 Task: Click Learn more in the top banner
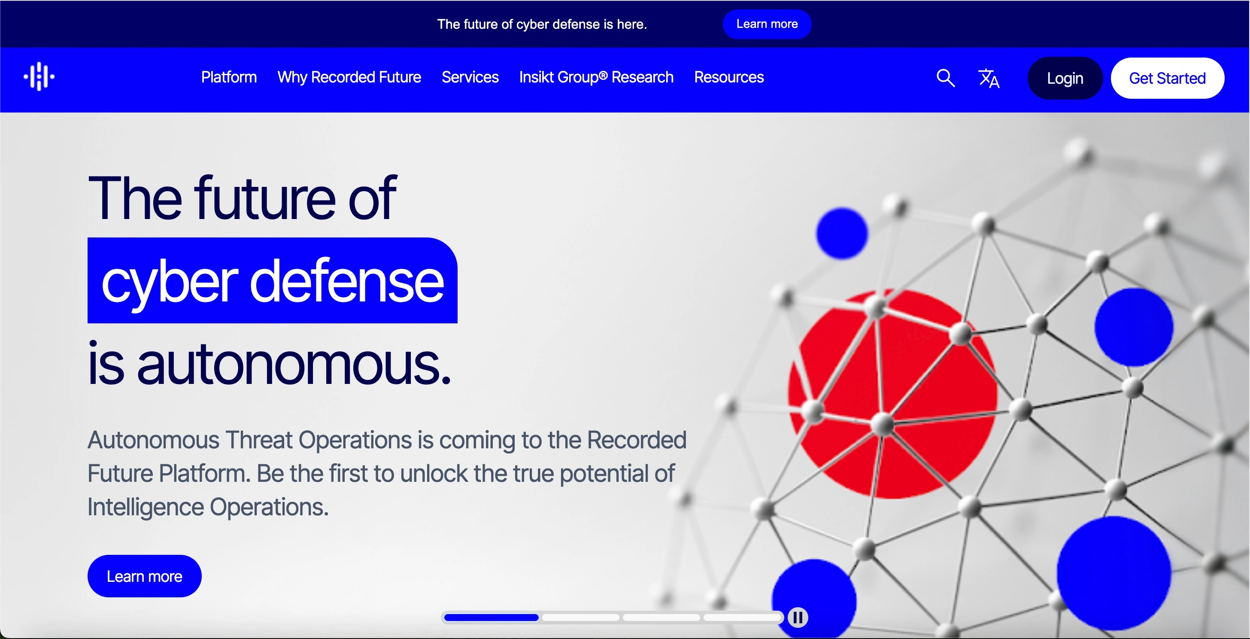click(767, 24)
